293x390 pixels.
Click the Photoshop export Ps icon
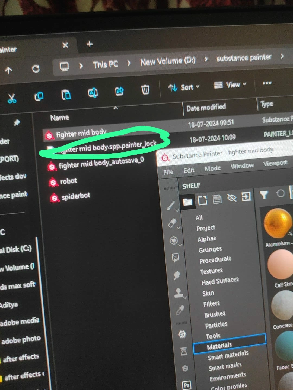pyautogui.click(x=186, y=385)
